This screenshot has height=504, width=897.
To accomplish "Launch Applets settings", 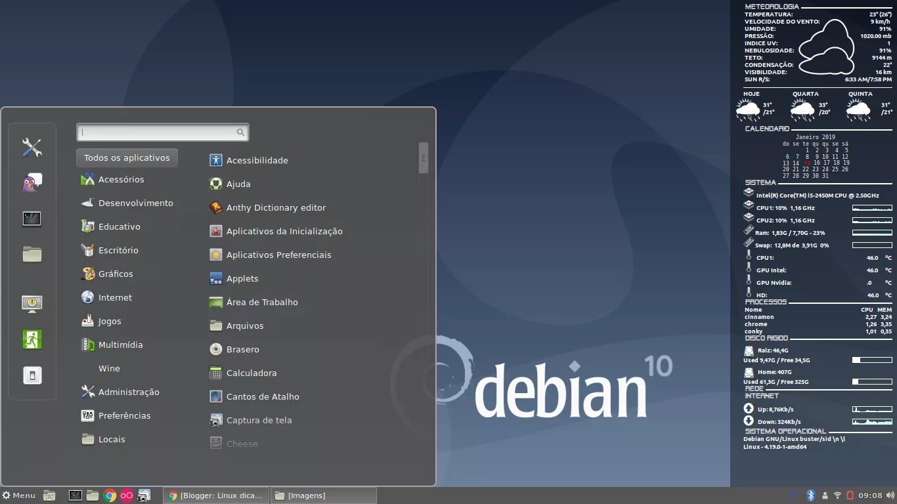I will tap(234, 278).
